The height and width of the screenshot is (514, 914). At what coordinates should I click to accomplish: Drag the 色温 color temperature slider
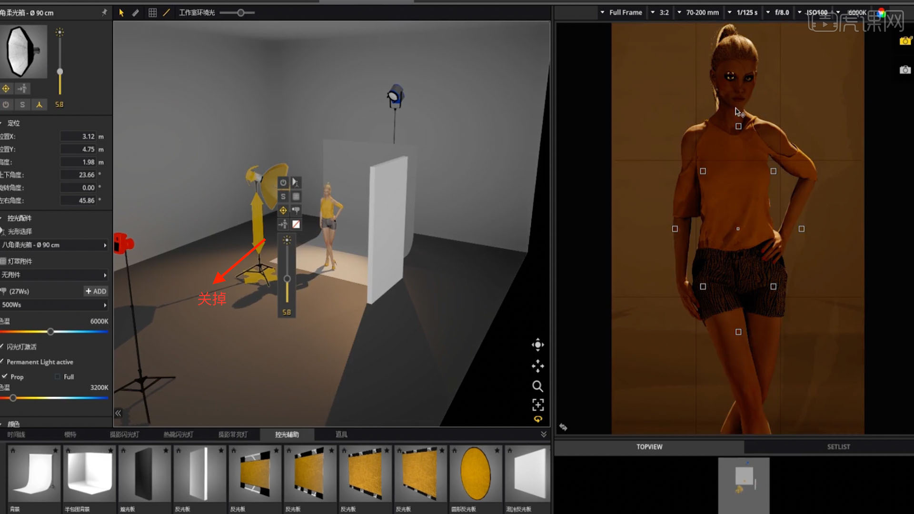(x=50, y=331)
